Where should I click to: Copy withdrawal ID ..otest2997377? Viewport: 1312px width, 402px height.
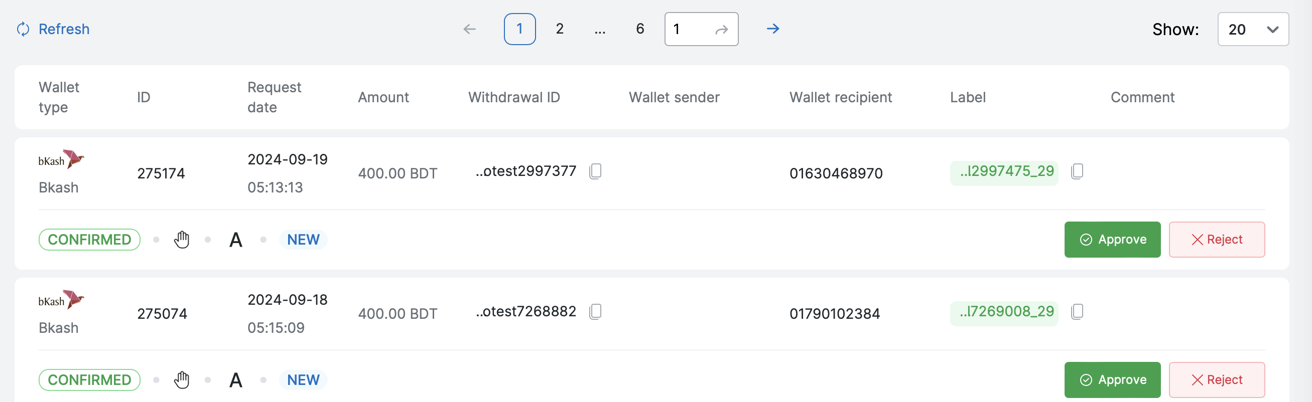pos(595,171)
